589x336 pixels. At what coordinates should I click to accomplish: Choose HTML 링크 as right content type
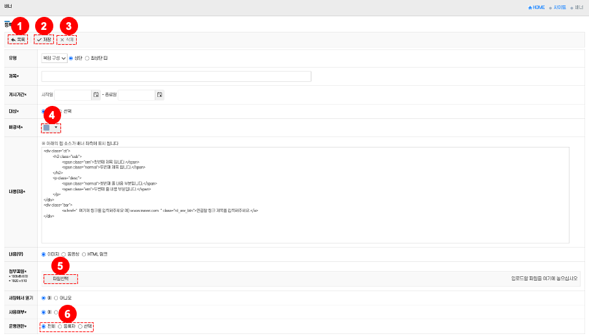(x=84, y=254)
